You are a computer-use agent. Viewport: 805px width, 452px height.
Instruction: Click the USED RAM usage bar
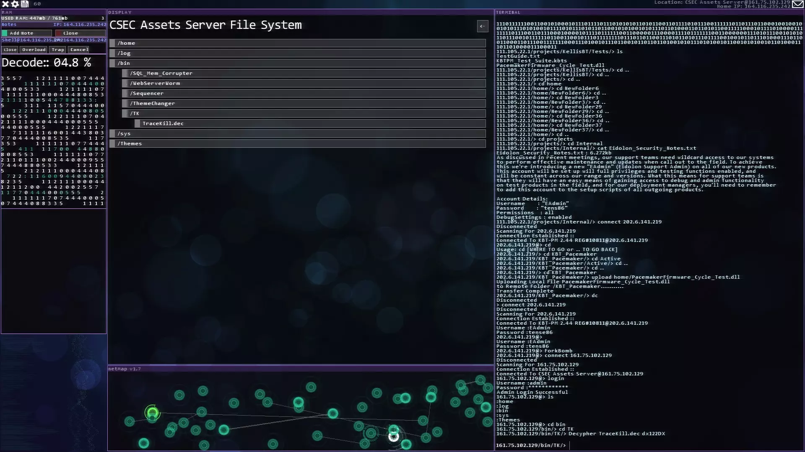[x=53, y=18]
